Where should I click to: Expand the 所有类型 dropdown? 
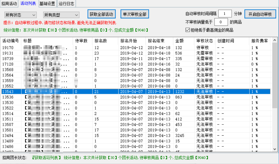pyautogui.click(x=61, y=15)
